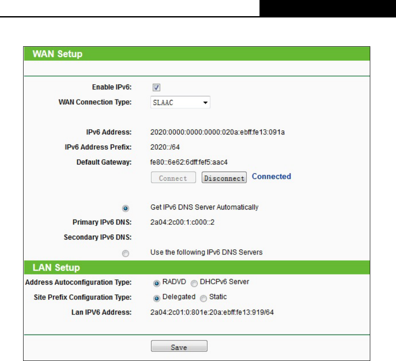Screen dimensions: 396x361
Task: Choose RADVD autoconfiguration type
Action: tap(157, 283)
